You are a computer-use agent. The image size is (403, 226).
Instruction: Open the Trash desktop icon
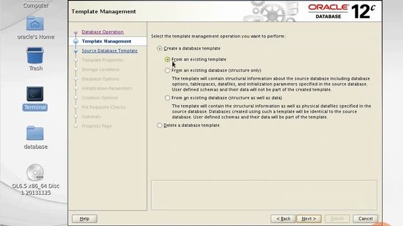[x=35, y=55]
